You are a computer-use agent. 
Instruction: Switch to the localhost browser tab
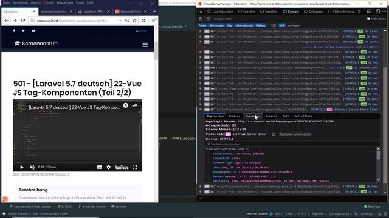pos(93,12)
